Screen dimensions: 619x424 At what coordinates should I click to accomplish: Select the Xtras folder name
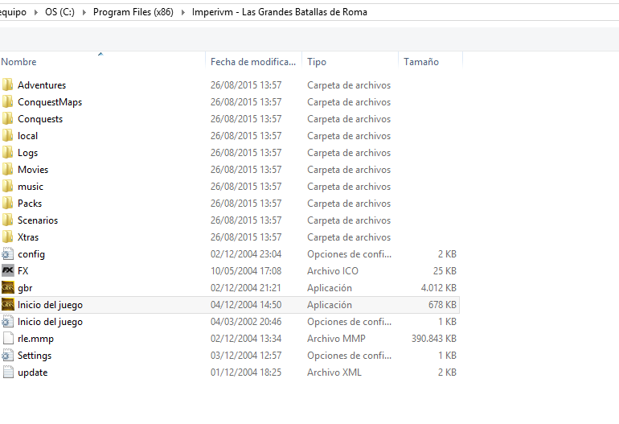pos(28,237)
